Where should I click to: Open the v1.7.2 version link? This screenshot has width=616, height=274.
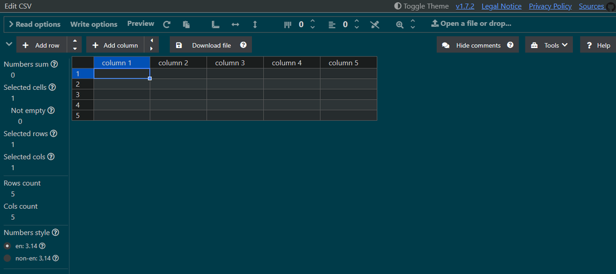tap(464, 6)
